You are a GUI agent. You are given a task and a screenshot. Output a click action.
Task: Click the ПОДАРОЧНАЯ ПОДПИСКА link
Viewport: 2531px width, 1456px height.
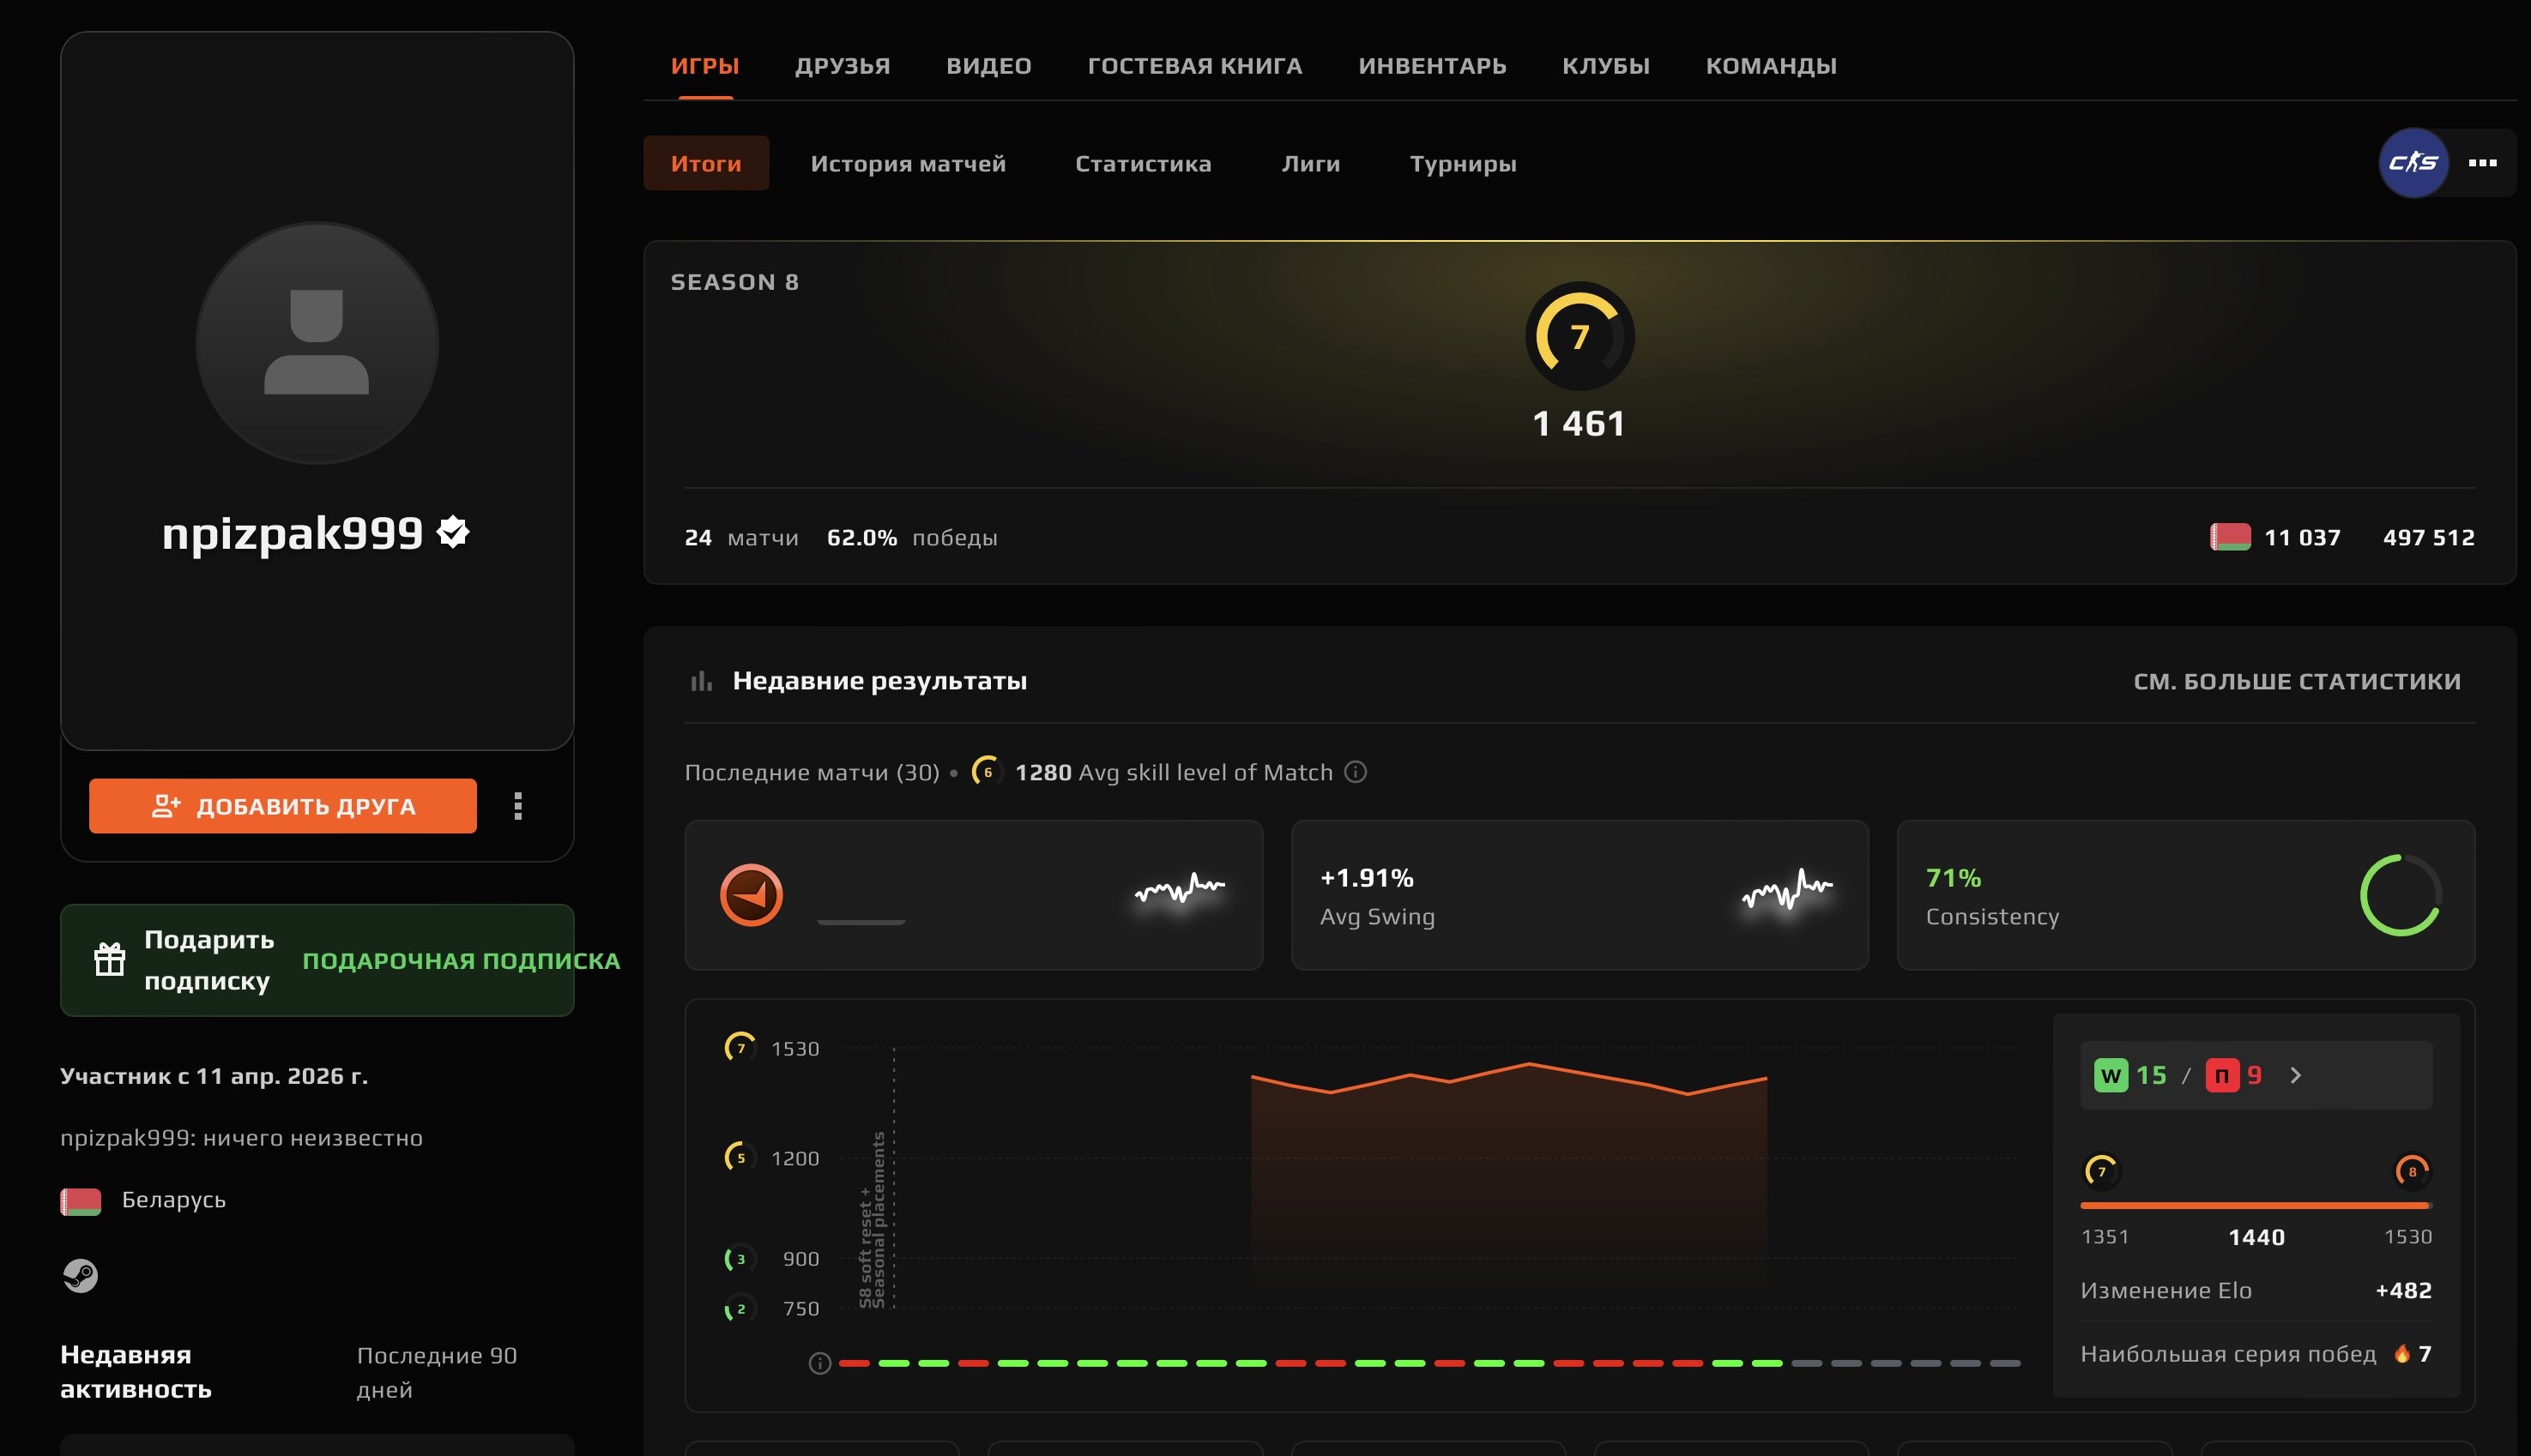462,961
